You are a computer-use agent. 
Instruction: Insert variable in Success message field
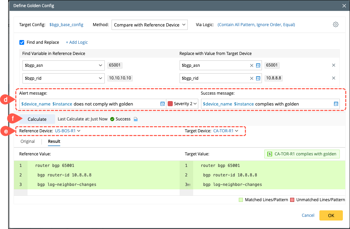tap(336, 104)
